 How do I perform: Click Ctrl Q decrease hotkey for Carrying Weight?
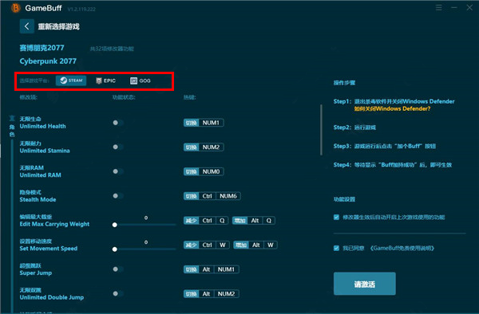[206, 221]
